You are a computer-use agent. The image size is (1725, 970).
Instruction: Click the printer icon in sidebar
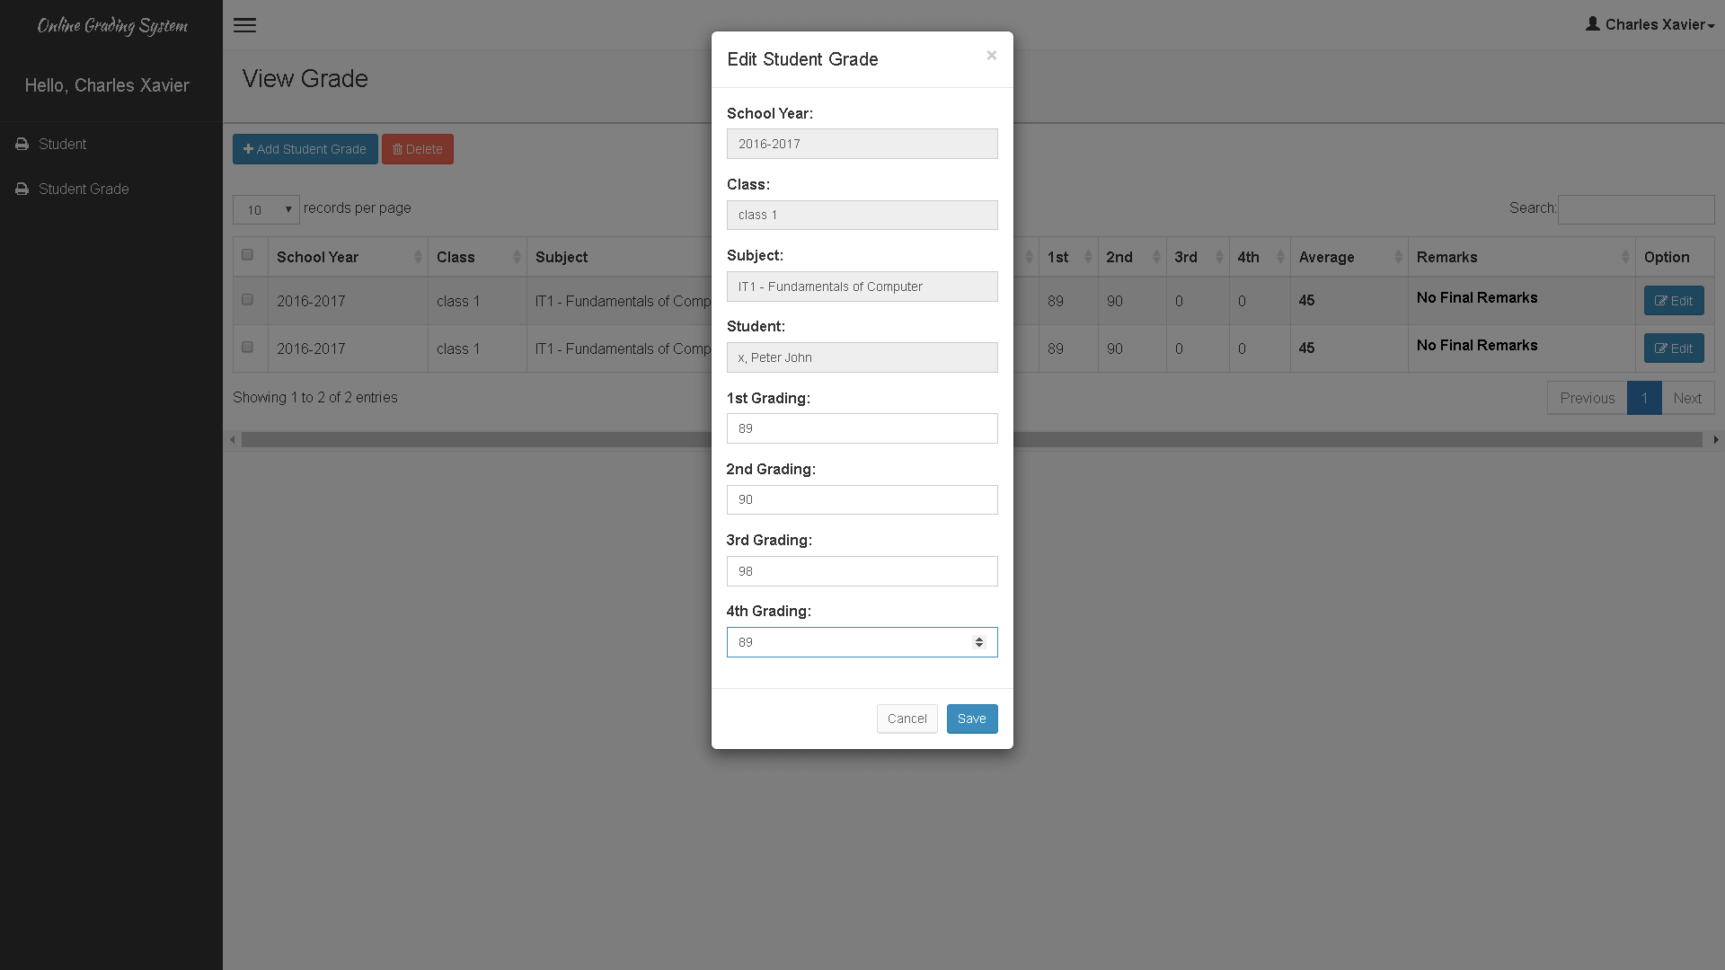click(x=22, y=142)
